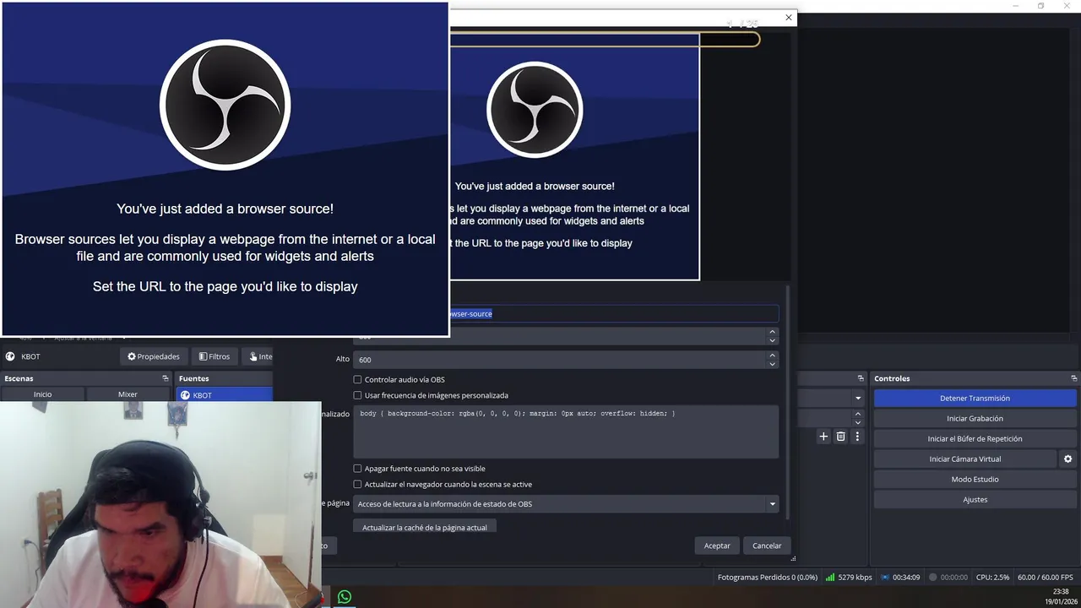Screen dimensions: 1081x608
Task: Pop out the Escenas dock icon
Action: click(x=166, y=378)
